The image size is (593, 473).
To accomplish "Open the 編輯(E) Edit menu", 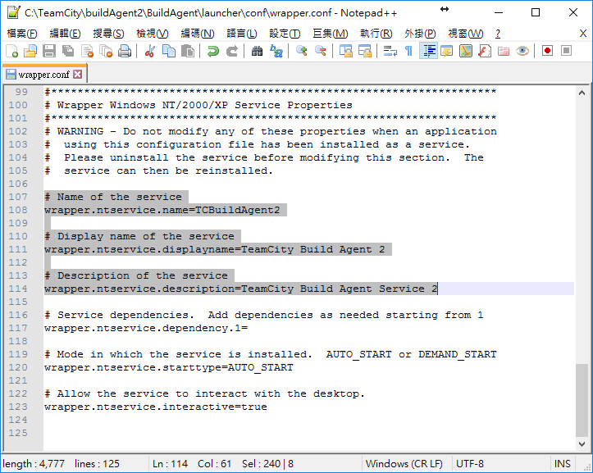I will (65, 34).
